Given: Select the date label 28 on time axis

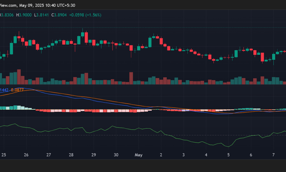Looking at the screenshot, I should point(71,155).
